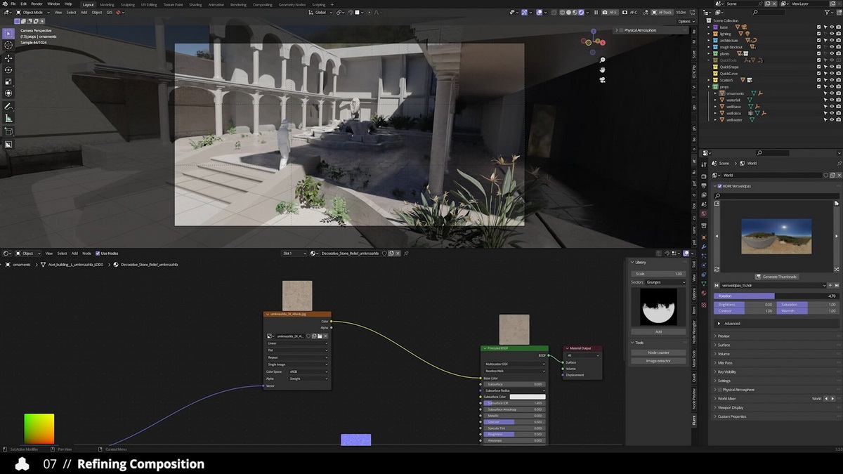Enable the Use Nodes checkbox

coord(98,253)
